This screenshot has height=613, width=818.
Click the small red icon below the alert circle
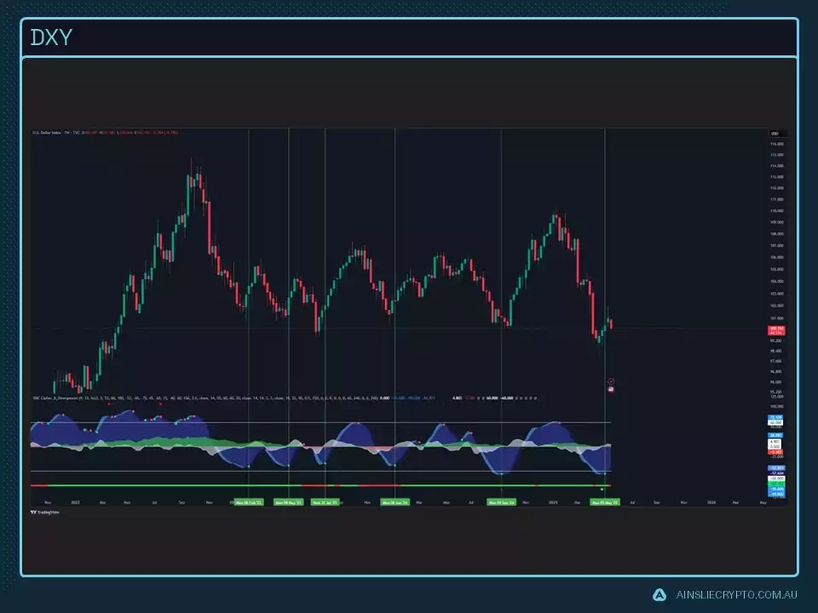(x=611, y=389)
